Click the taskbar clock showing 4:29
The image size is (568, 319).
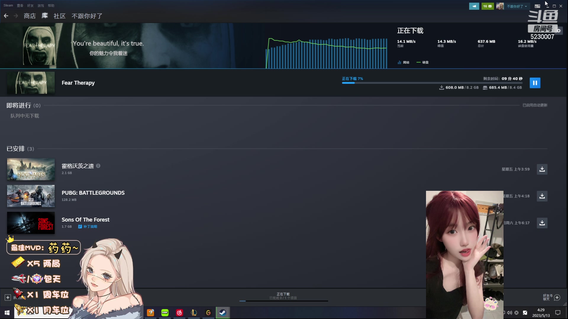tap(541, 313)
